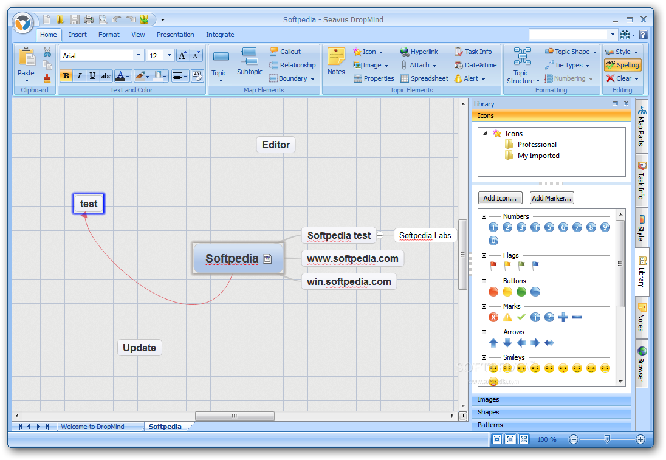Expand the Images library section
This screenshot has height=460, width=666.
click(x=551, y=399)
